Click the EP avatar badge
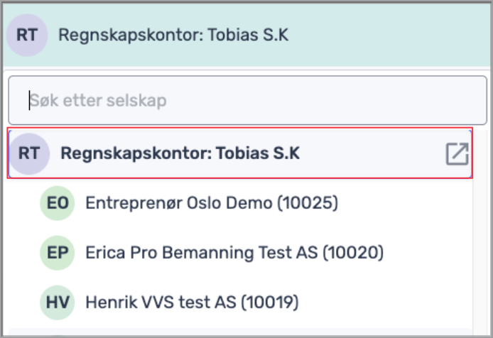This screenshot has width=493, height=338. point(58,253)
